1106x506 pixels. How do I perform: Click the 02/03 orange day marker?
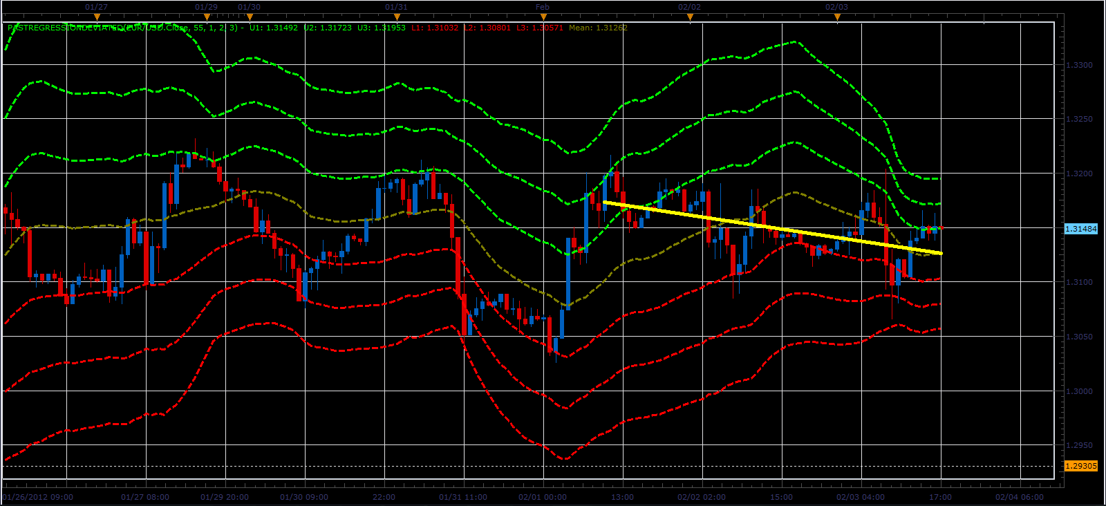click(x=837, y=17)
